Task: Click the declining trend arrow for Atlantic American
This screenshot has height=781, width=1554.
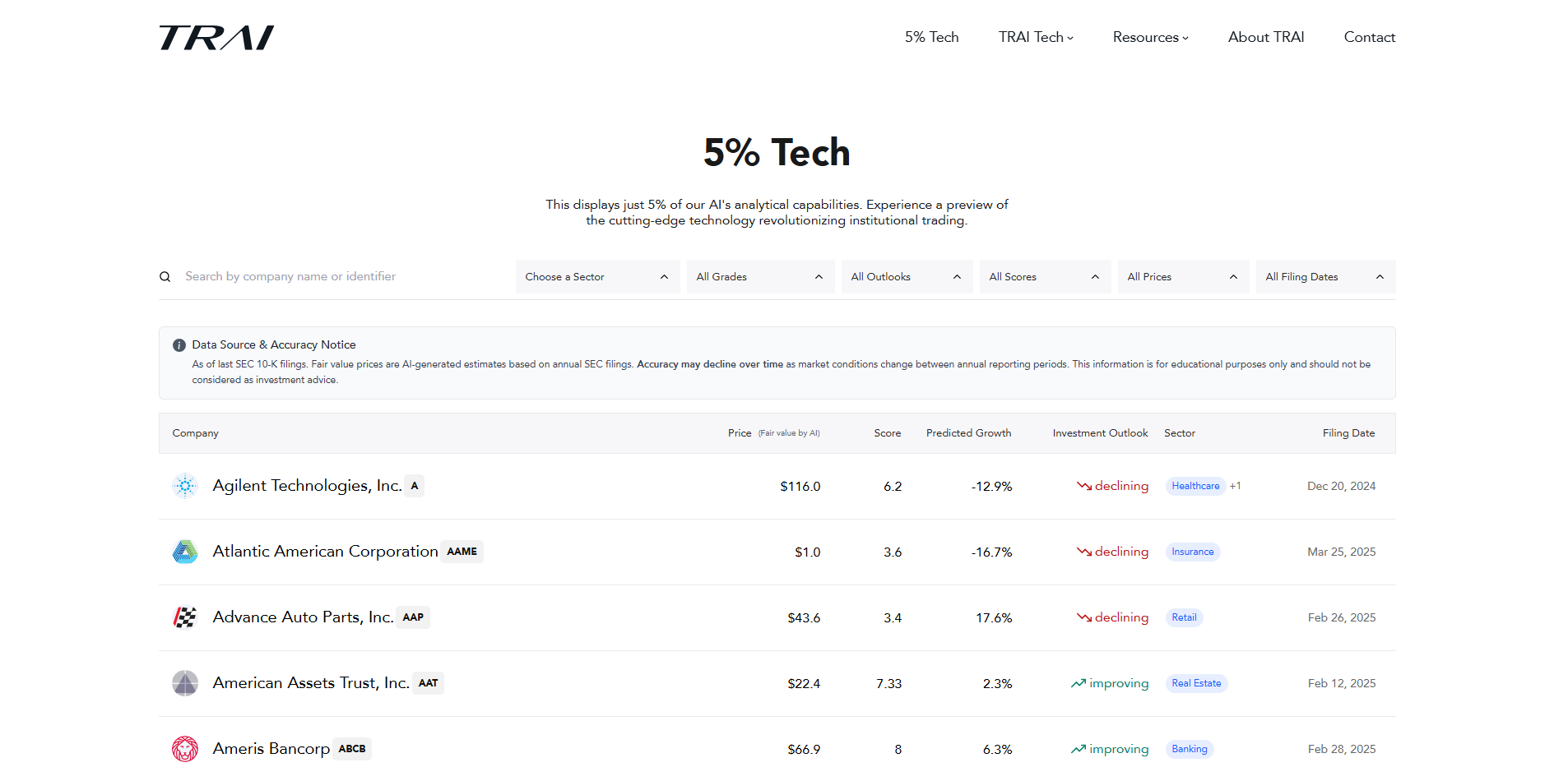Action: [1084, 552]
